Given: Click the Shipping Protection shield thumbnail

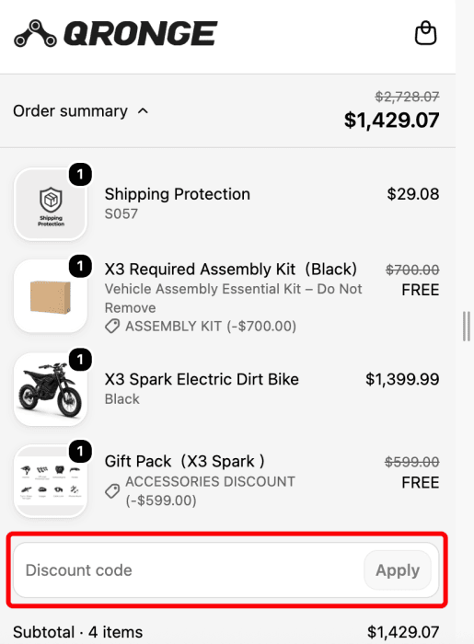Looking at the screenshot, I should (51, 204).
